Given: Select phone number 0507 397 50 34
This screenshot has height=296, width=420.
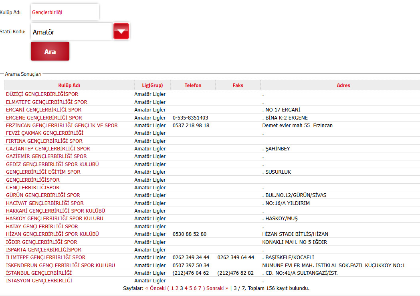Looking at the screenshot, I should point(191,266).
